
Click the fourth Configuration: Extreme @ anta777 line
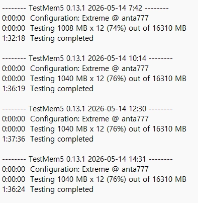click(75, 169)
